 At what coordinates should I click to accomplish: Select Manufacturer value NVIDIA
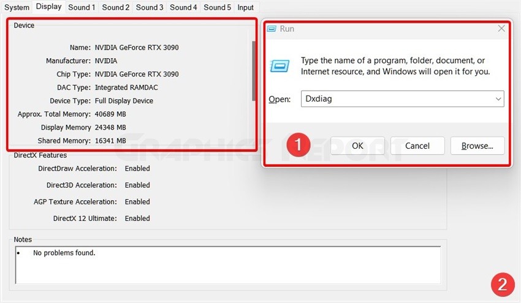[x=106, y=61]
